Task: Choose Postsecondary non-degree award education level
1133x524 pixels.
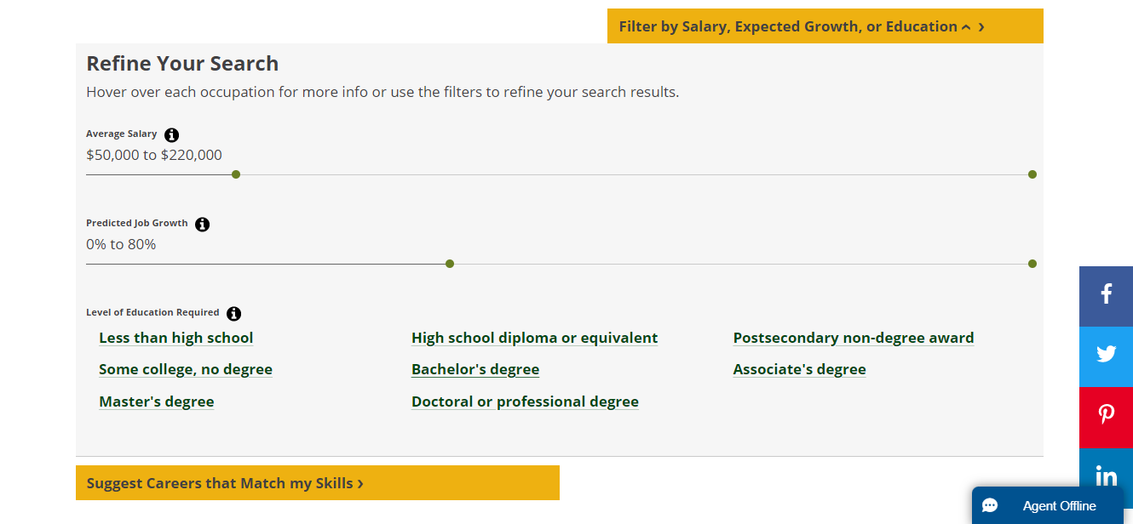Action: 853,338
